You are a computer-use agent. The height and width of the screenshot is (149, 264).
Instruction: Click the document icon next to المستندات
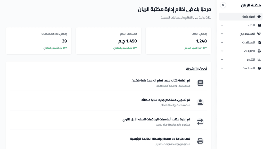pos(259,42)
